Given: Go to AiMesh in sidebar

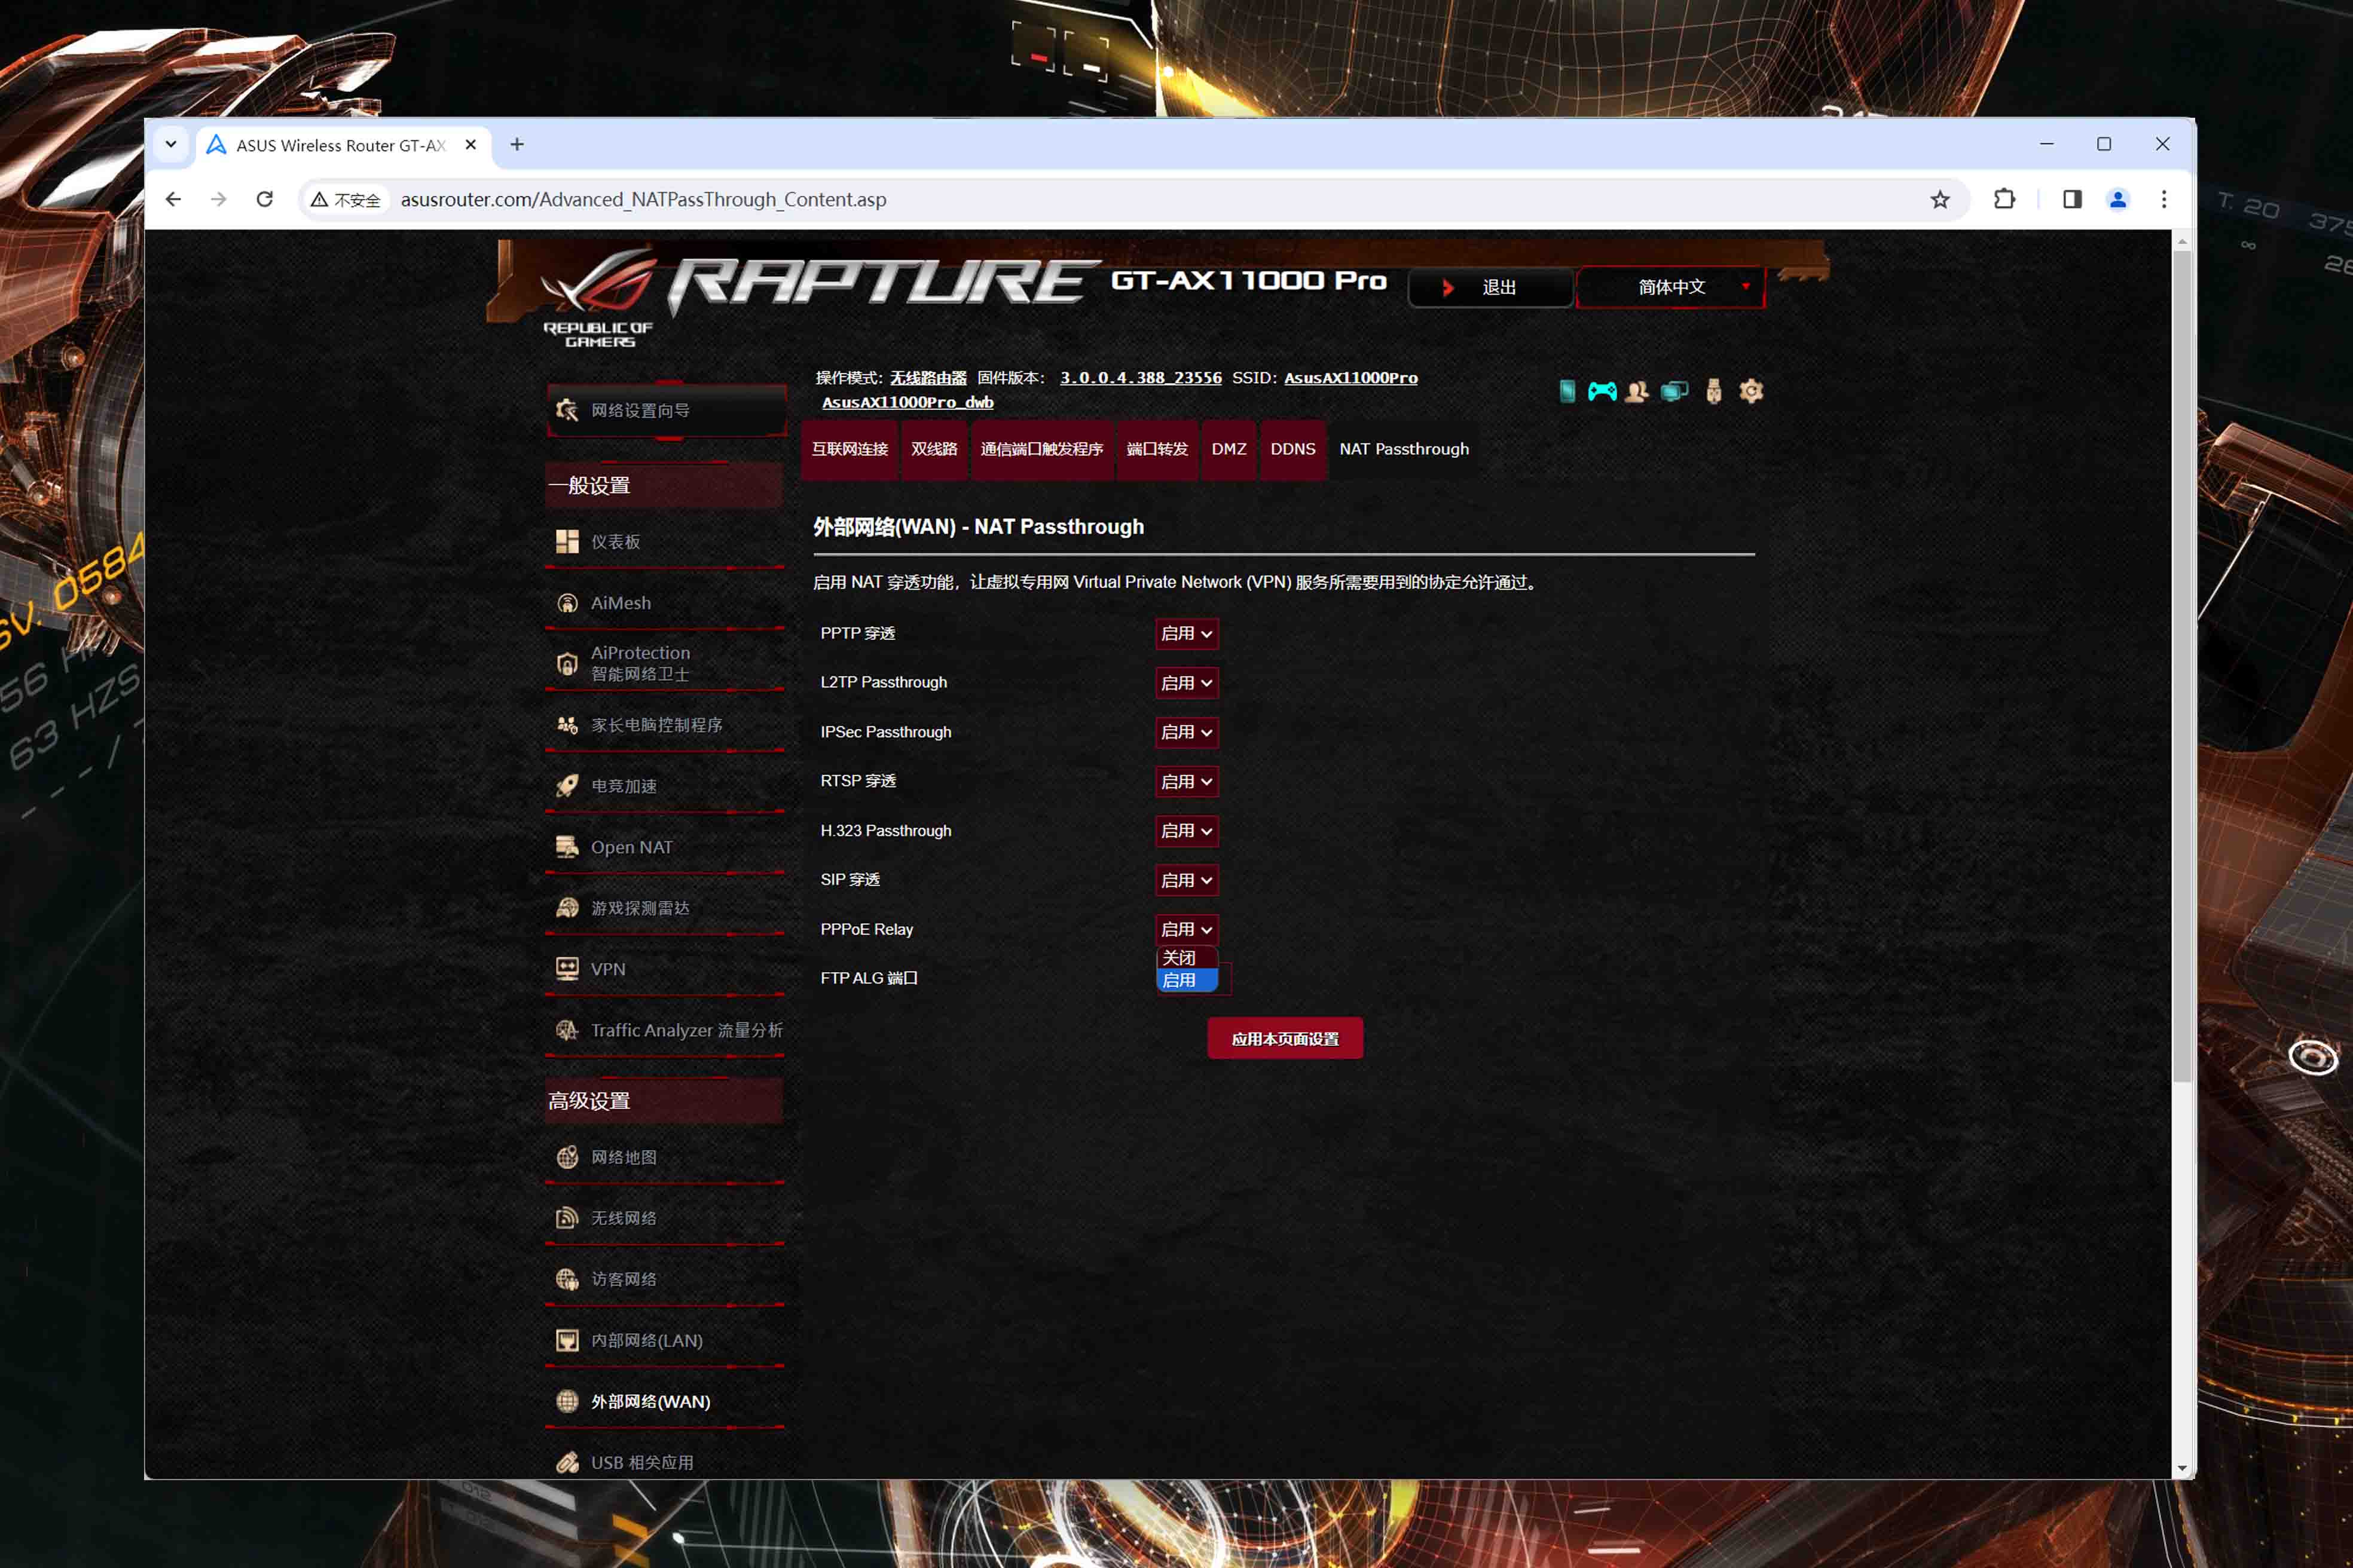Looking at the screenshot, I should 664,603.
